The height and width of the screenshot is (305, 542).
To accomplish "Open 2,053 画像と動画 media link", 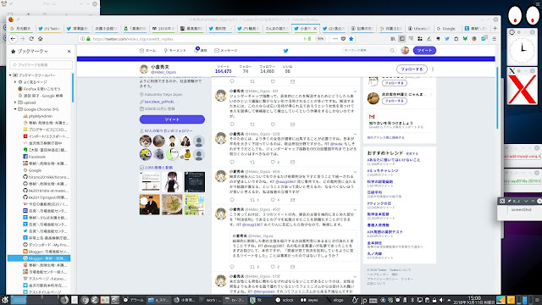I will pyautogui.click(x=158, y=168).
